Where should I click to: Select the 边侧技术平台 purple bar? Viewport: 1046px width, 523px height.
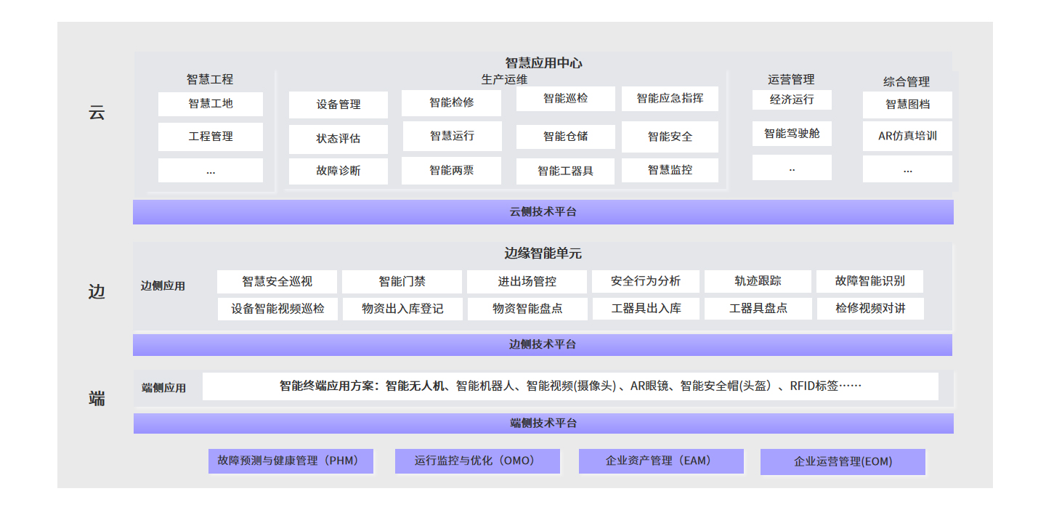click(x=543, y=344)
